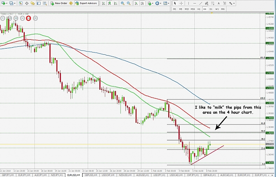The width and height of the screenshot is (276, 177).
Task: Select the trendline drawing tool
Action: (200, 3)
